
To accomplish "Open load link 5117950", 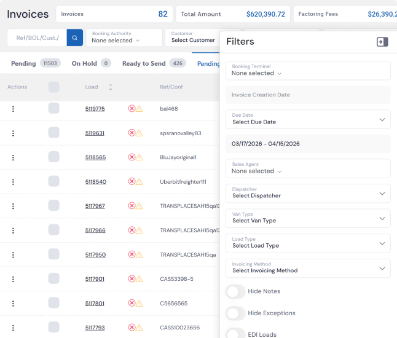I will click(x=95, y=254).
